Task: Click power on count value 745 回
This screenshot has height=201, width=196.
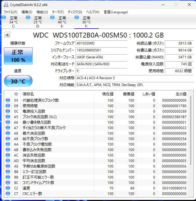Action: [179, 64]
